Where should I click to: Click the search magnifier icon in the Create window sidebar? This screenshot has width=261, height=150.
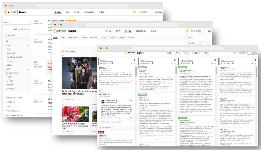(30, 23)
